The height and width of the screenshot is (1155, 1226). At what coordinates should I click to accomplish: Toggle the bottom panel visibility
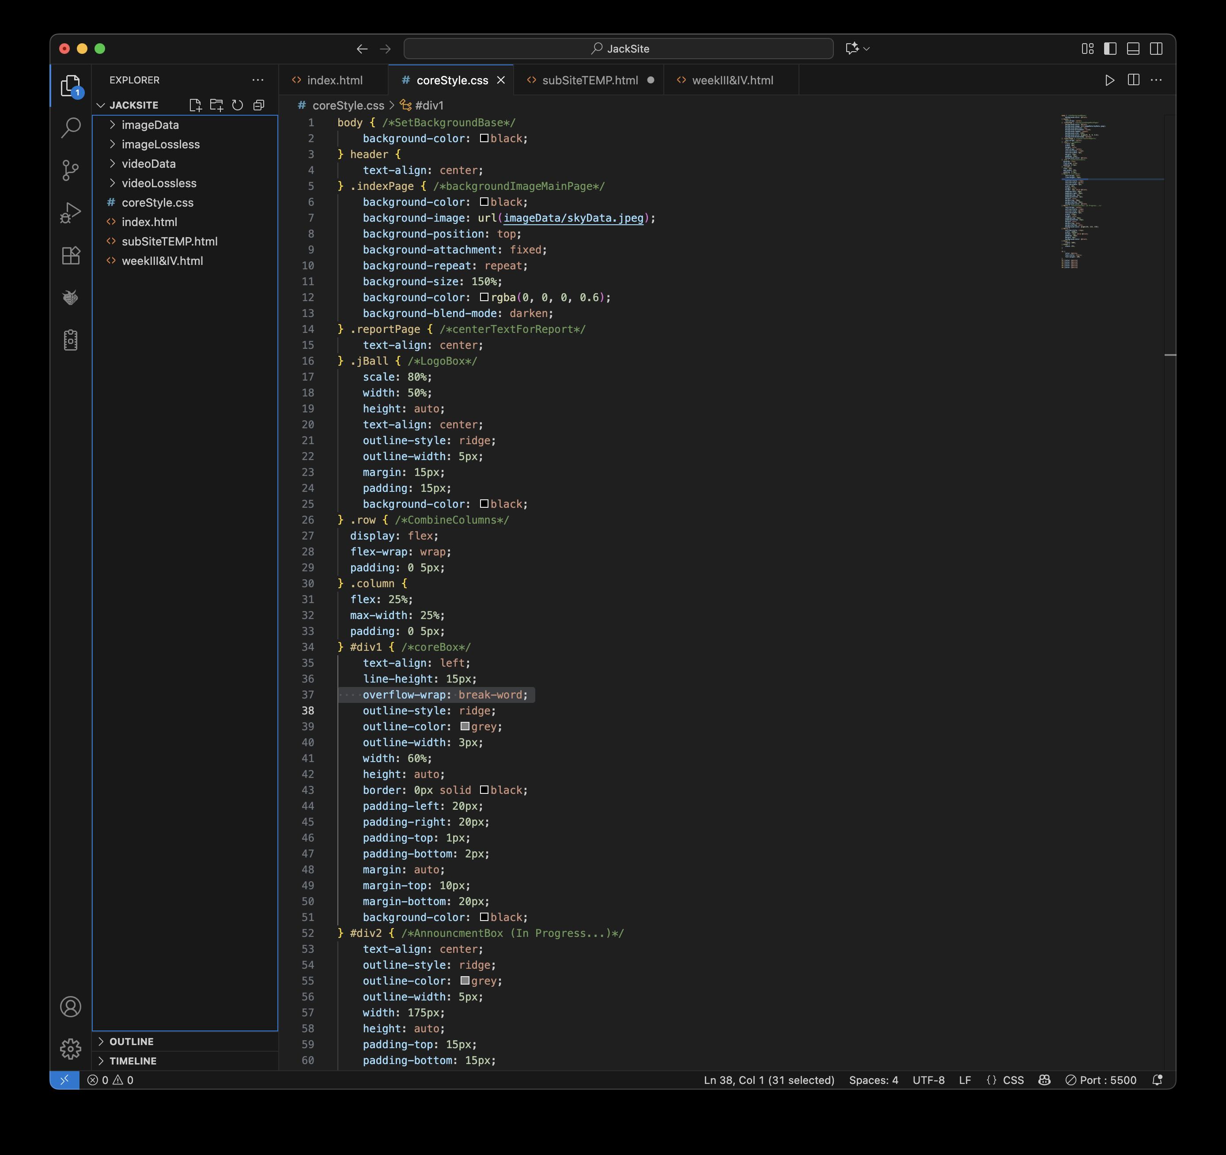[1133, 49]
